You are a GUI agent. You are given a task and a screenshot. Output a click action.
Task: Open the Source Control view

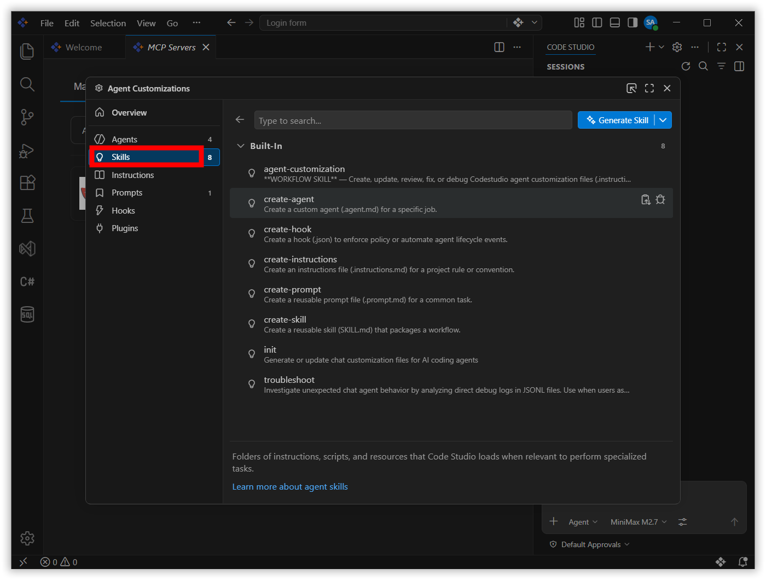(x=27, y=117)
